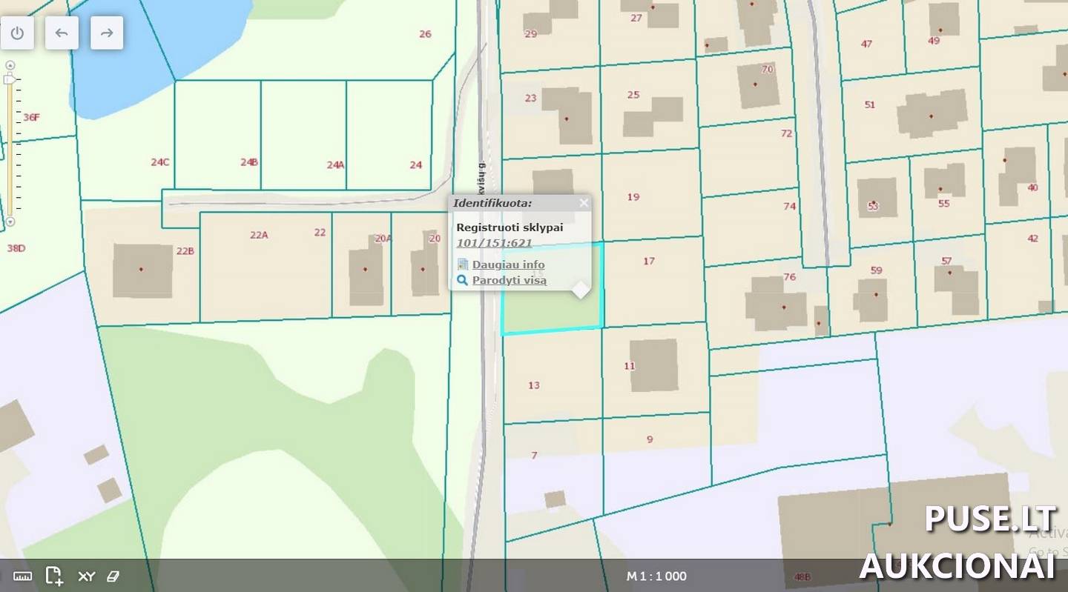Click parcel label 48B
The height and width of the screenshot is (592, 1068).
(802, 576)
